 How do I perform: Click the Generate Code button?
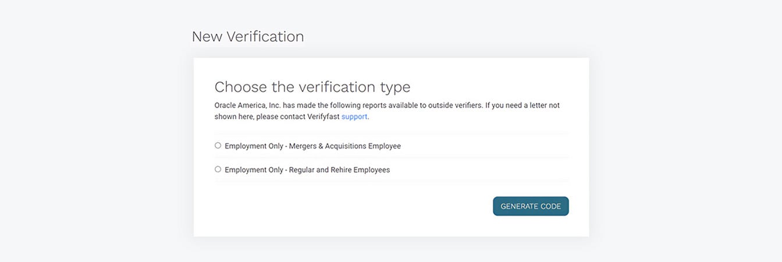[x=531, y=206]
